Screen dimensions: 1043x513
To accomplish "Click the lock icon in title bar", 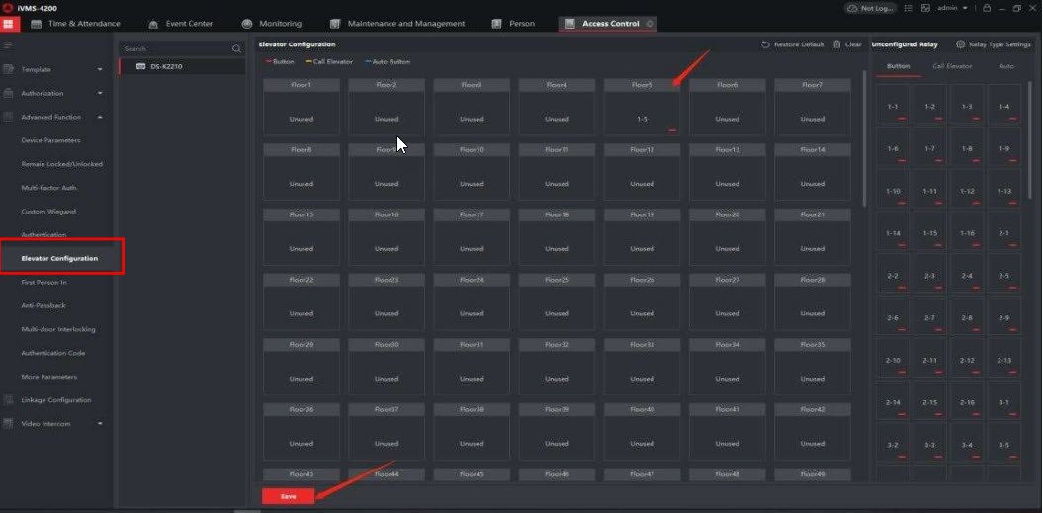I will (987, 8).
